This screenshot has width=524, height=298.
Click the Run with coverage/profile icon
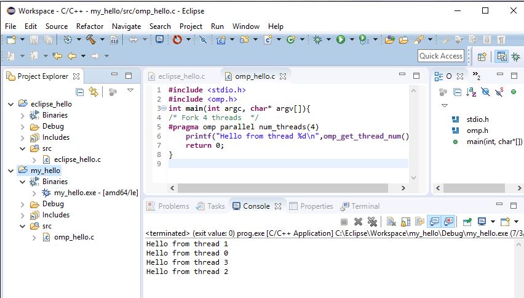tap(364, 40)
